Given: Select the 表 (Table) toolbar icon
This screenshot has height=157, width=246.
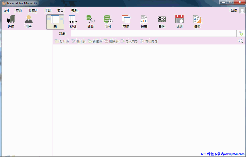Looking at the screenshot, I should [x=55, y=22].
